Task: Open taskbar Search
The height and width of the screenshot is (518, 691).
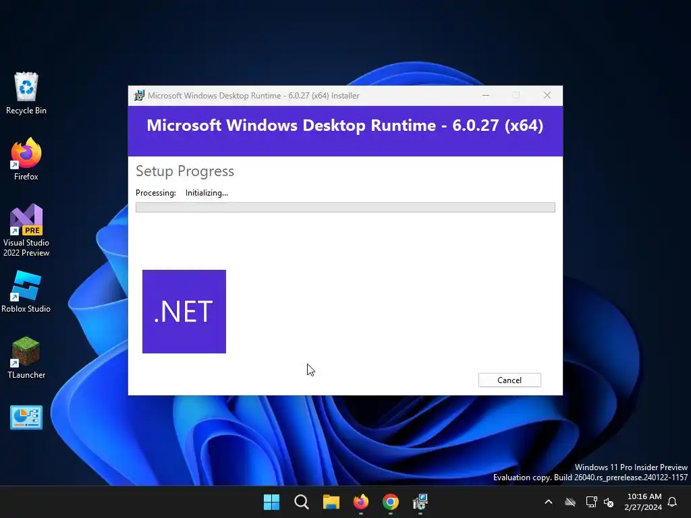Action: 302,502
